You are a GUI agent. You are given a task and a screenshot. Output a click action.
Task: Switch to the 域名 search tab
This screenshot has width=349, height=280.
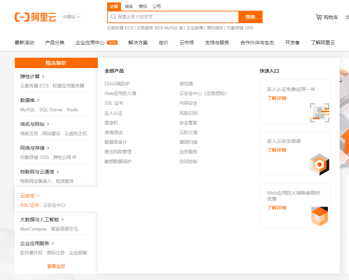(x=129, y=6)
